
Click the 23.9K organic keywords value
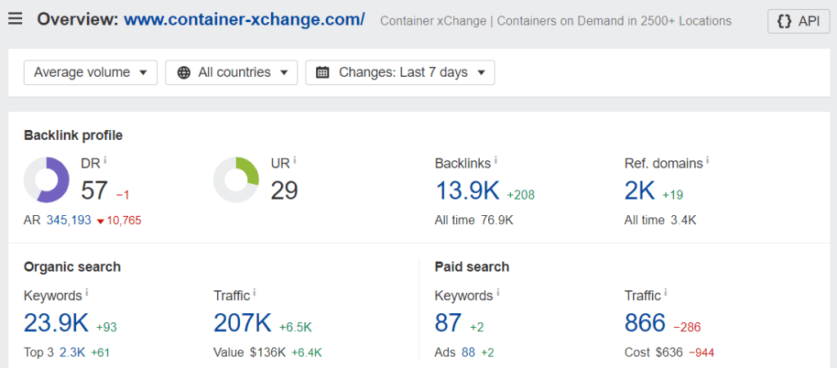(x=56, y=323)
